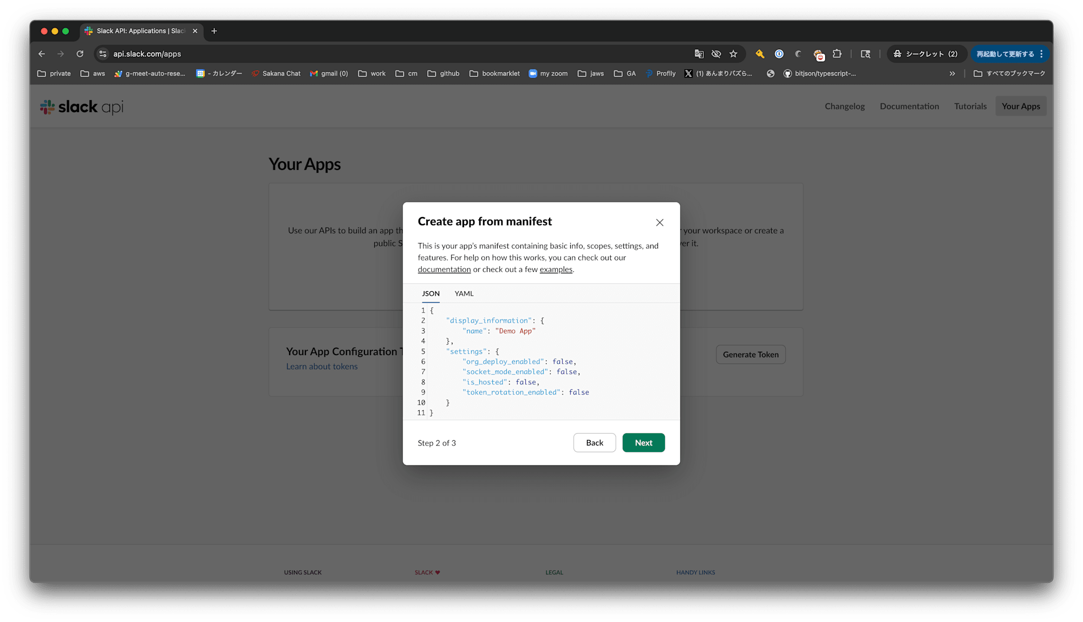Open the Profily bookmark
Screen dimensions: 1083x622
click(661, 74)
